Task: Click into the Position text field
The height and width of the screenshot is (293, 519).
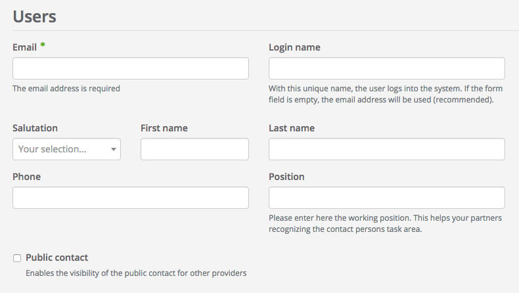Action: point(386,198)
